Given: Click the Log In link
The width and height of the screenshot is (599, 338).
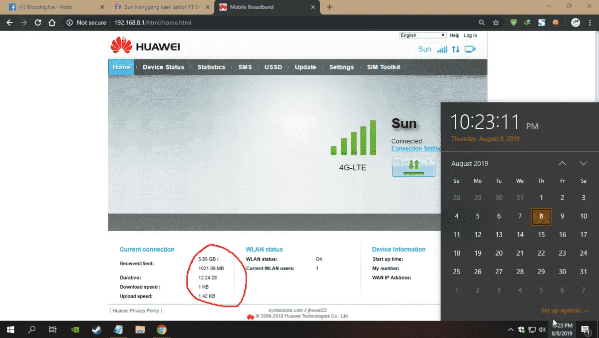Looking at the screenshot, I should [470, 35].
